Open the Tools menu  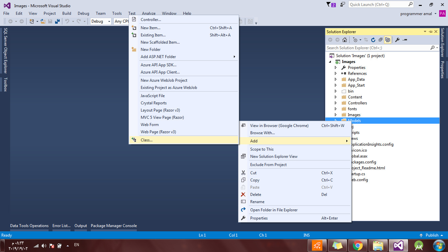coord(117,13)
